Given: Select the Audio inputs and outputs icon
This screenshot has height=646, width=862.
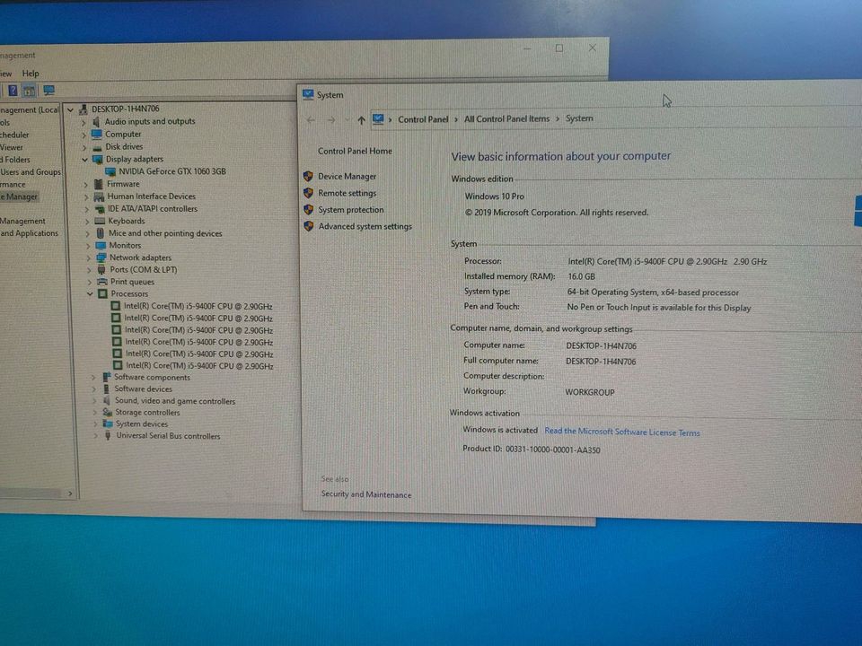Looking at the screenshot, I should [x=96, y=121].
